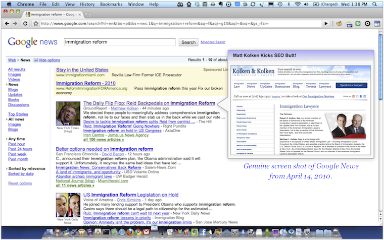Open Finder from the dock
Viewport: 384px width, 240px height.
coord(50,232)
